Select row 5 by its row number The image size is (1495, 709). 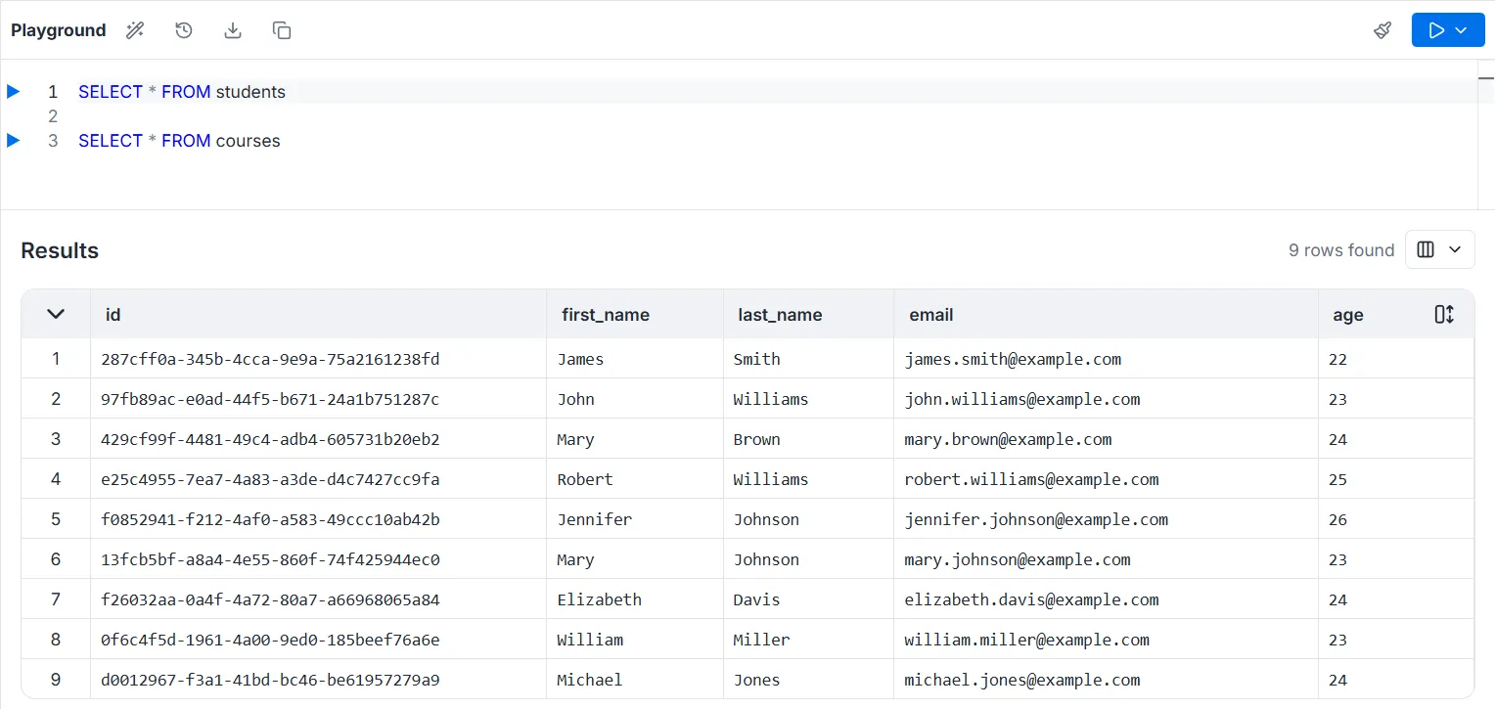[x=56, y=519]
